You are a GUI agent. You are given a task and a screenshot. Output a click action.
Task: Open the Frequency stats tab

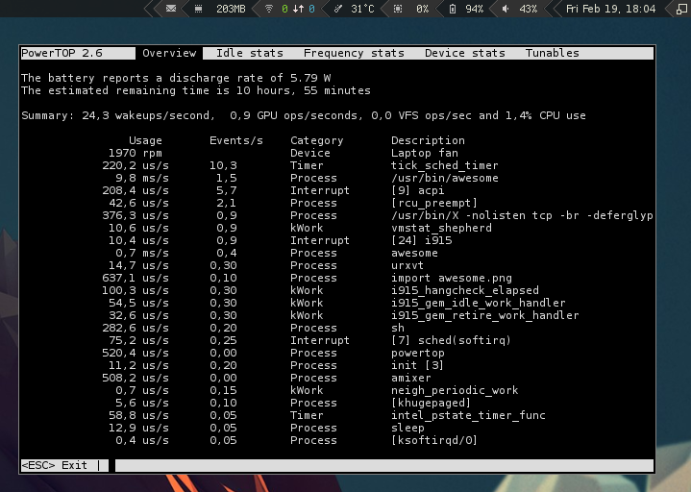click(354, 53)
